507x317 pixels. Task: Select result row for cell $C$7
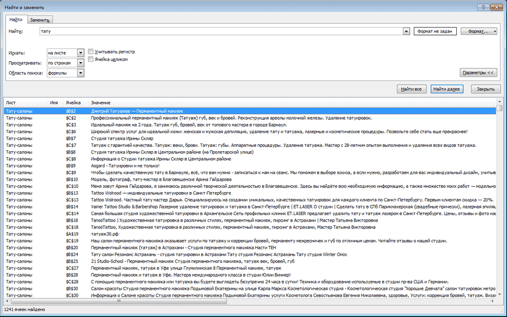pyautogui.click(x=250, y=145)
